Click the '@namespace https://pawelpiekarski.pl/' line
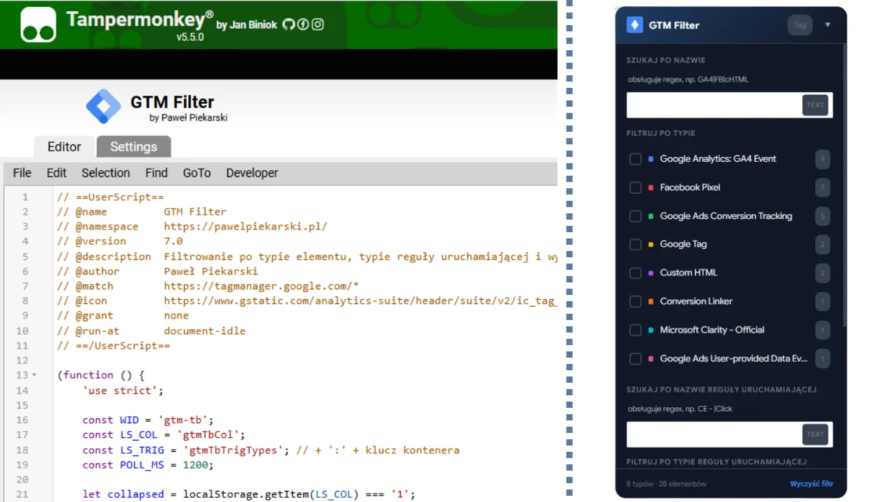The image size is (892, 502). pyautogui.click(x=192, y=227)
